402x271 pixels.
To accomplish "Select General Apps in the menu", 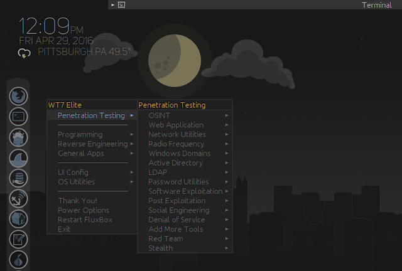I will click(92, 153).
